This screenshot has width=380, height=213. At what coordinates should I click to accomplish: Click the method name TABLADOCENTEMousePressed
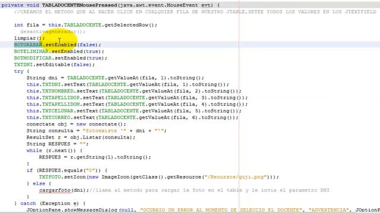(x=79, y=5)
